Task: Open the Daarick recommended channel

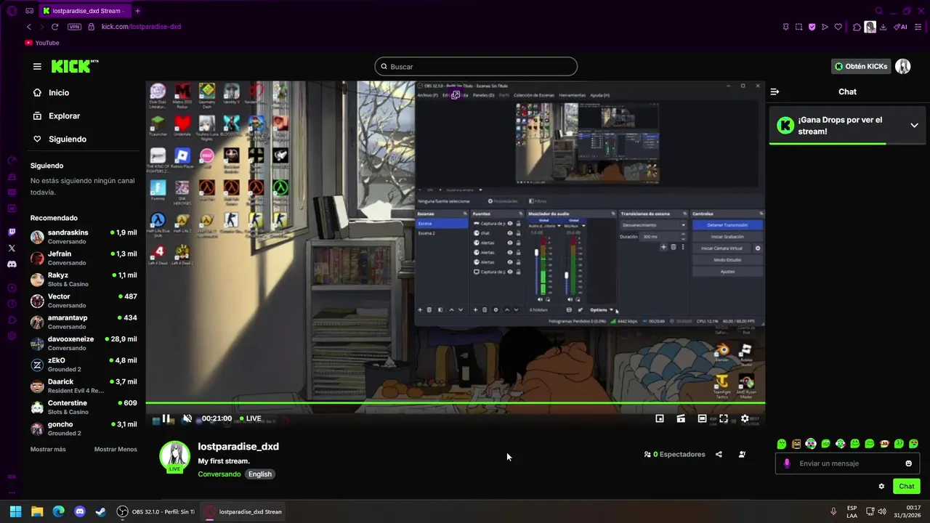Action: [x=84, y=386]
